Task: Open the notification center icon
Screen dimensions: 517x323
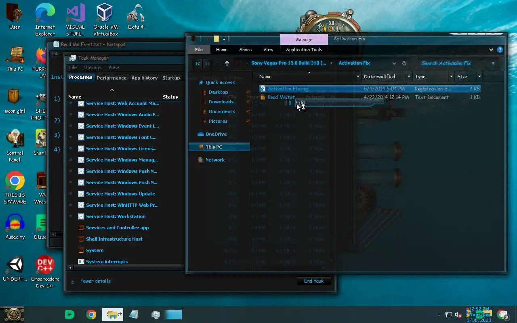Action: tap(503, 315)
